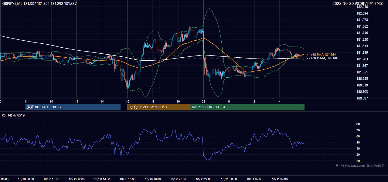388x182 pixels.
Task: Click hour label 18 on price chart axis
Action: [153, 101]
